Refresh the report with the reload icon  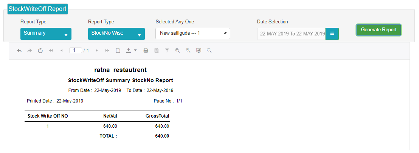coord(40,50)
